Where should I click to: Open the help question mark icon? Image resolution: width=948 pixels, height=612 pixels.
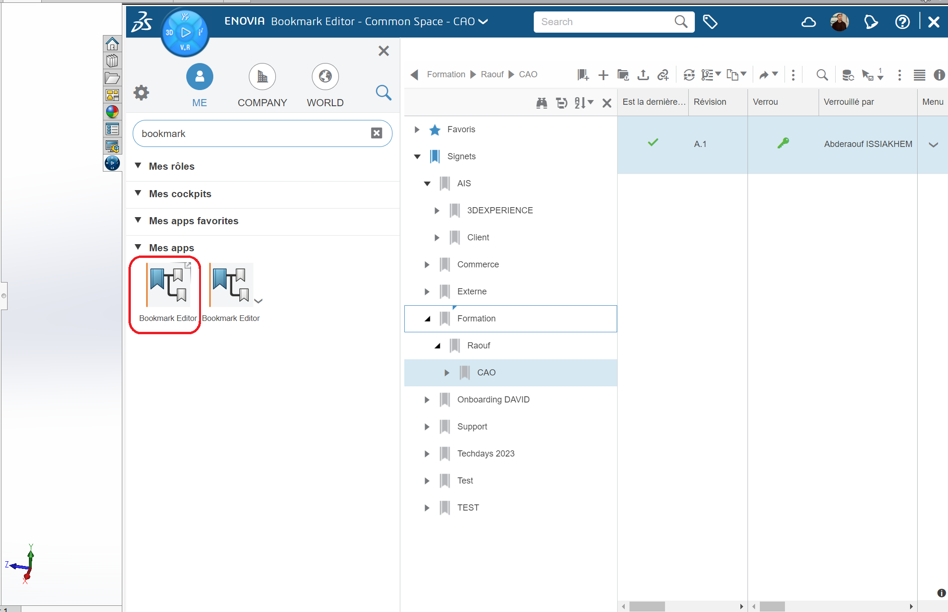pos(902,22)
